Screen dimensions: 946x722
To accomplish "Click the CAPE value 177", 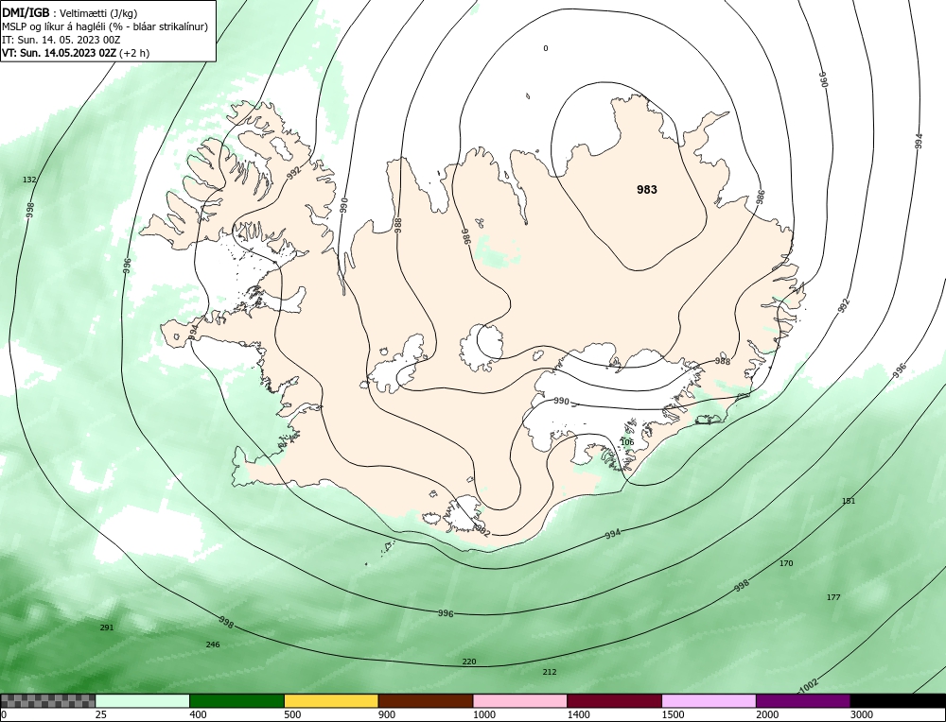I will [x=833, y=598].
